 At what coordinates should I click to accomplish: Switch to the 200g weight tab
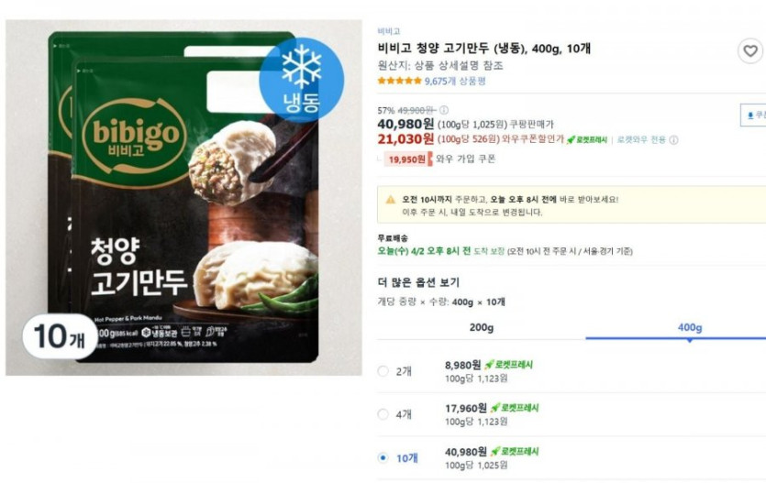482,327
